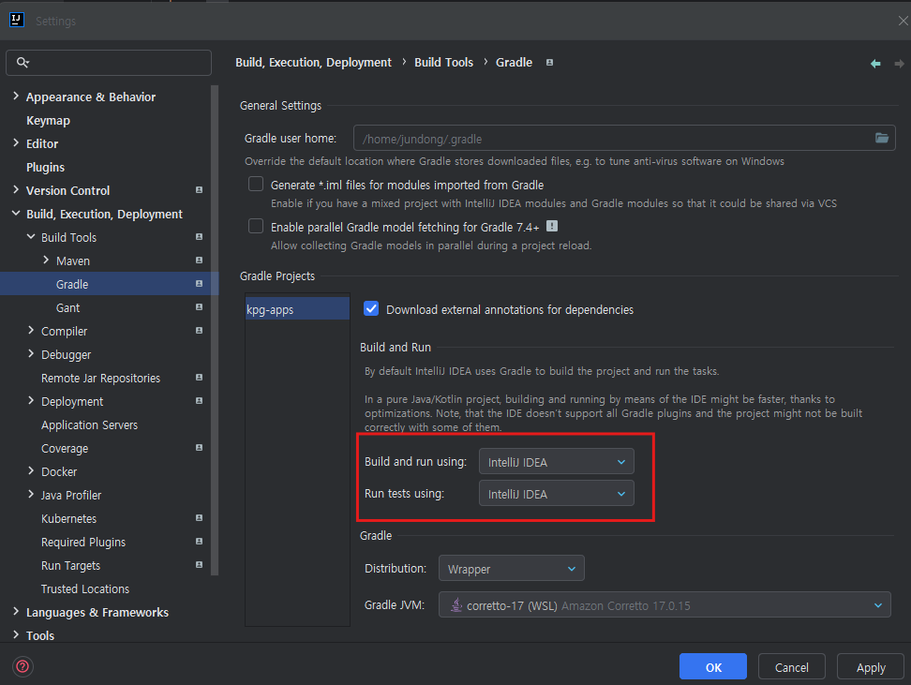The image size is (911, 685).
Task: Select Gant under Build Tools
Action: coord(68,307)
